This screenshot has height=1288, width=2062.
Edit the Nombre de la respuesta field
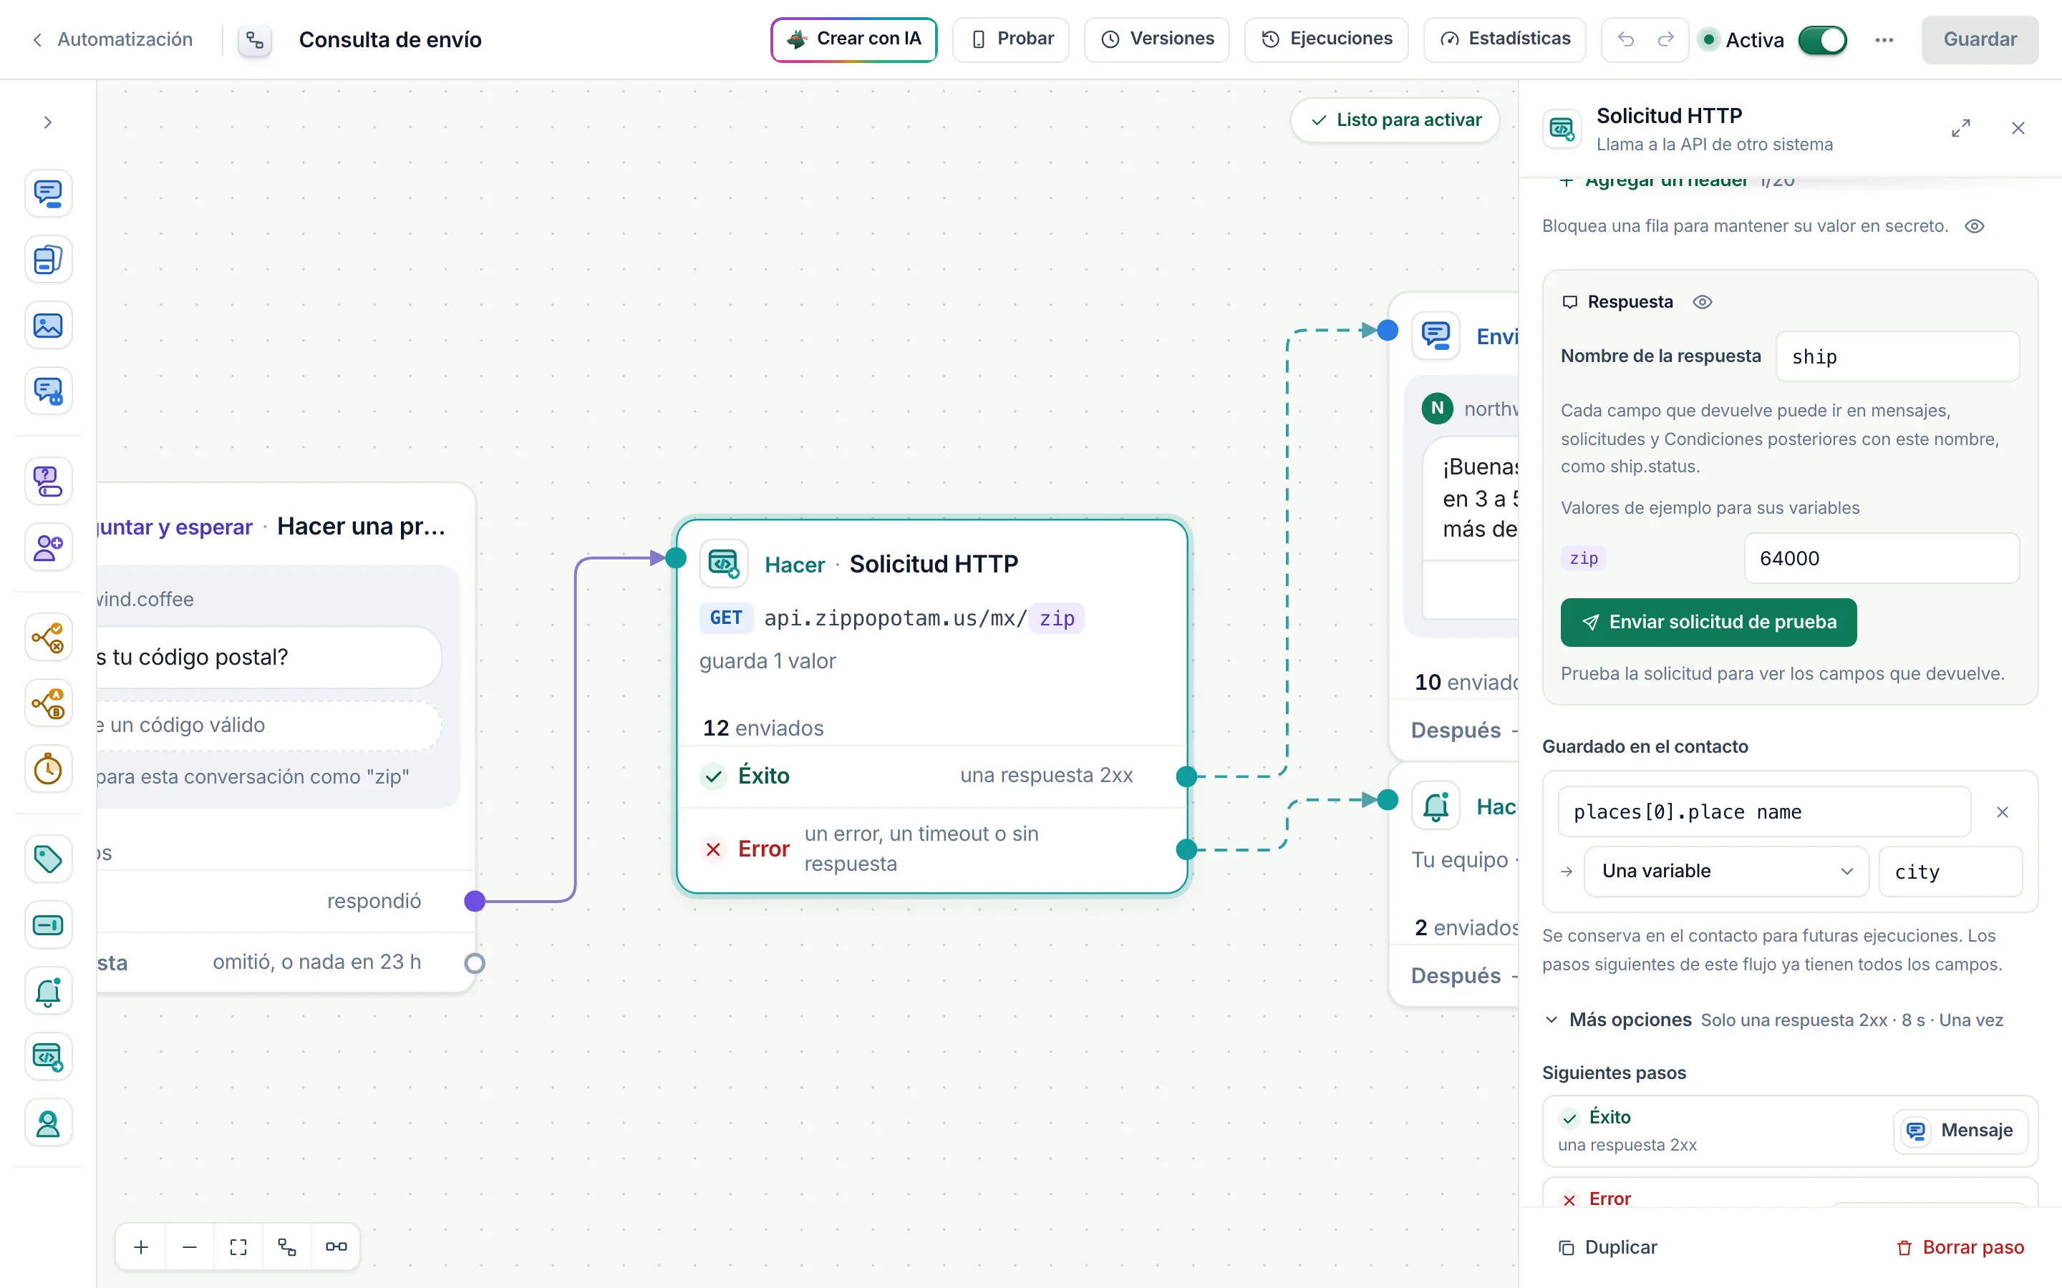pyautogui.click(x=1897, y=356)
